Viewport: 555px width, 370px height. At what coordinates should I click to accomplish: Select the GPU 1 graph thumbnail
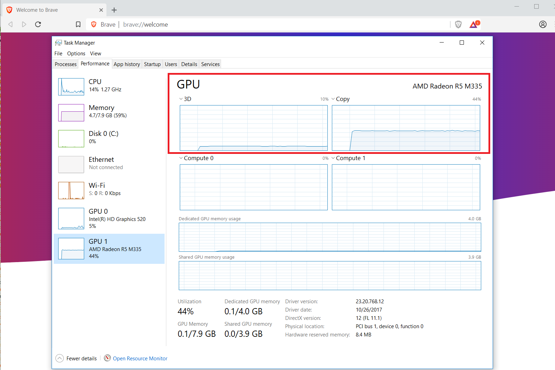[x=71, y=249]
